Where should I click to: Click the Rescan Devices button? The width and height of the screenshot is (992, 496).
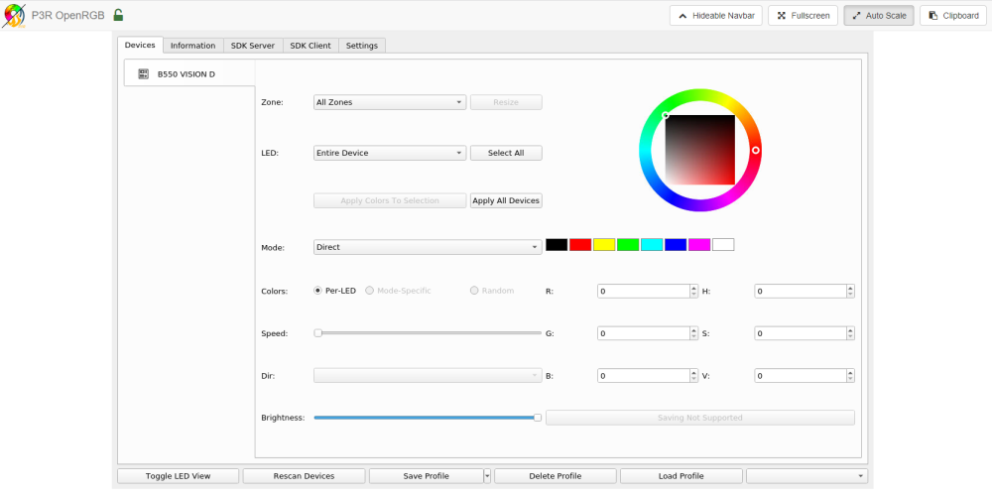(x=304, y=476)
